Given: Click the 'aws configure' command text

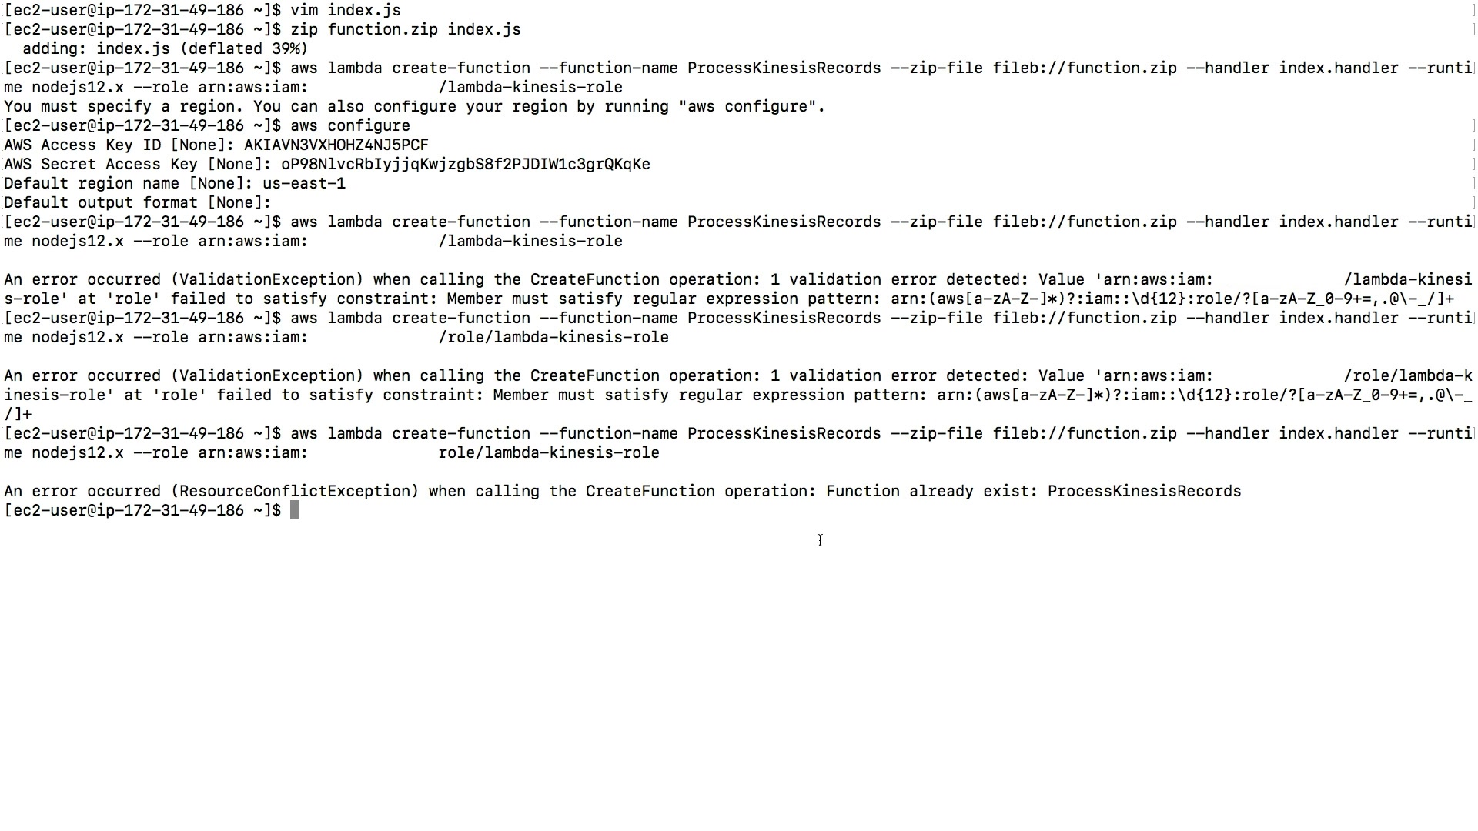Looking at the screenshot, I should 350,126.
